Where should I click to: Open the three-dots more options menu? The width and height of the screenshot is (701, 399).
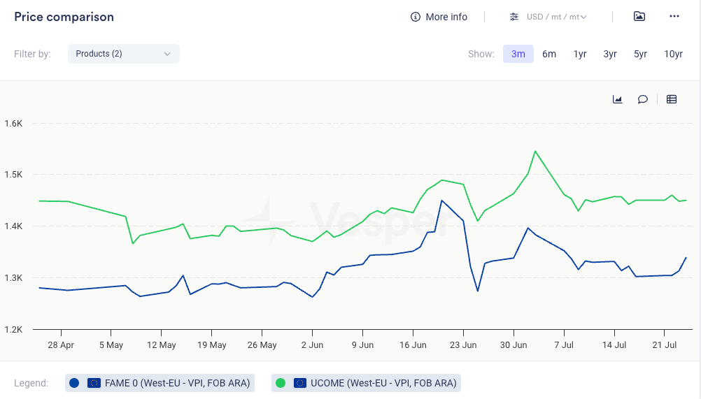674,17
